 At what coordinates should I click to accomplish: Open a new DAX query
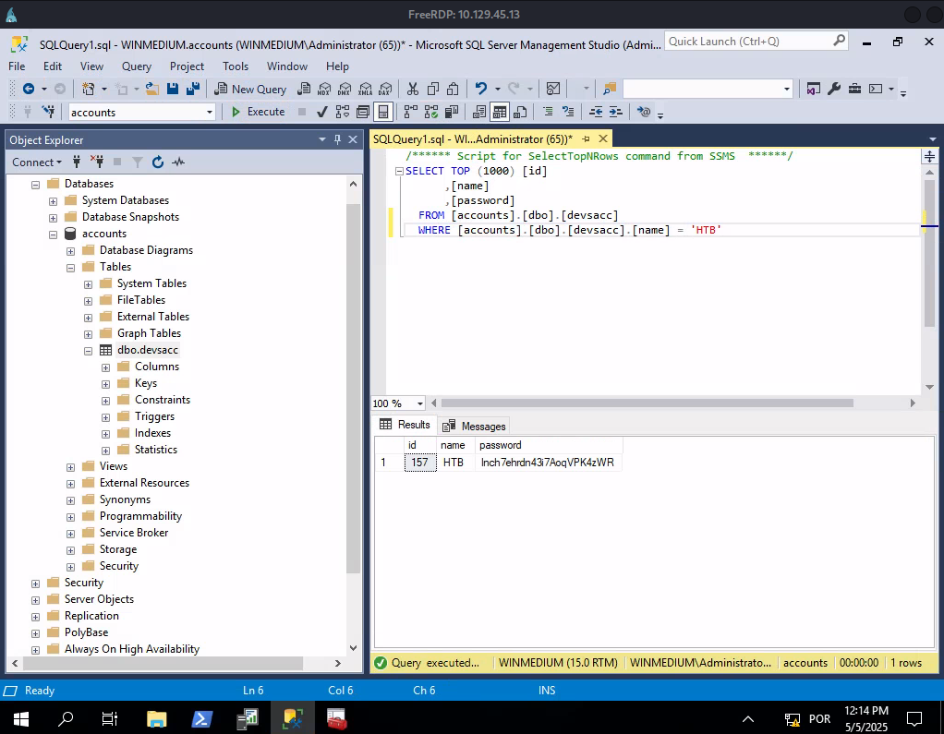385,89
